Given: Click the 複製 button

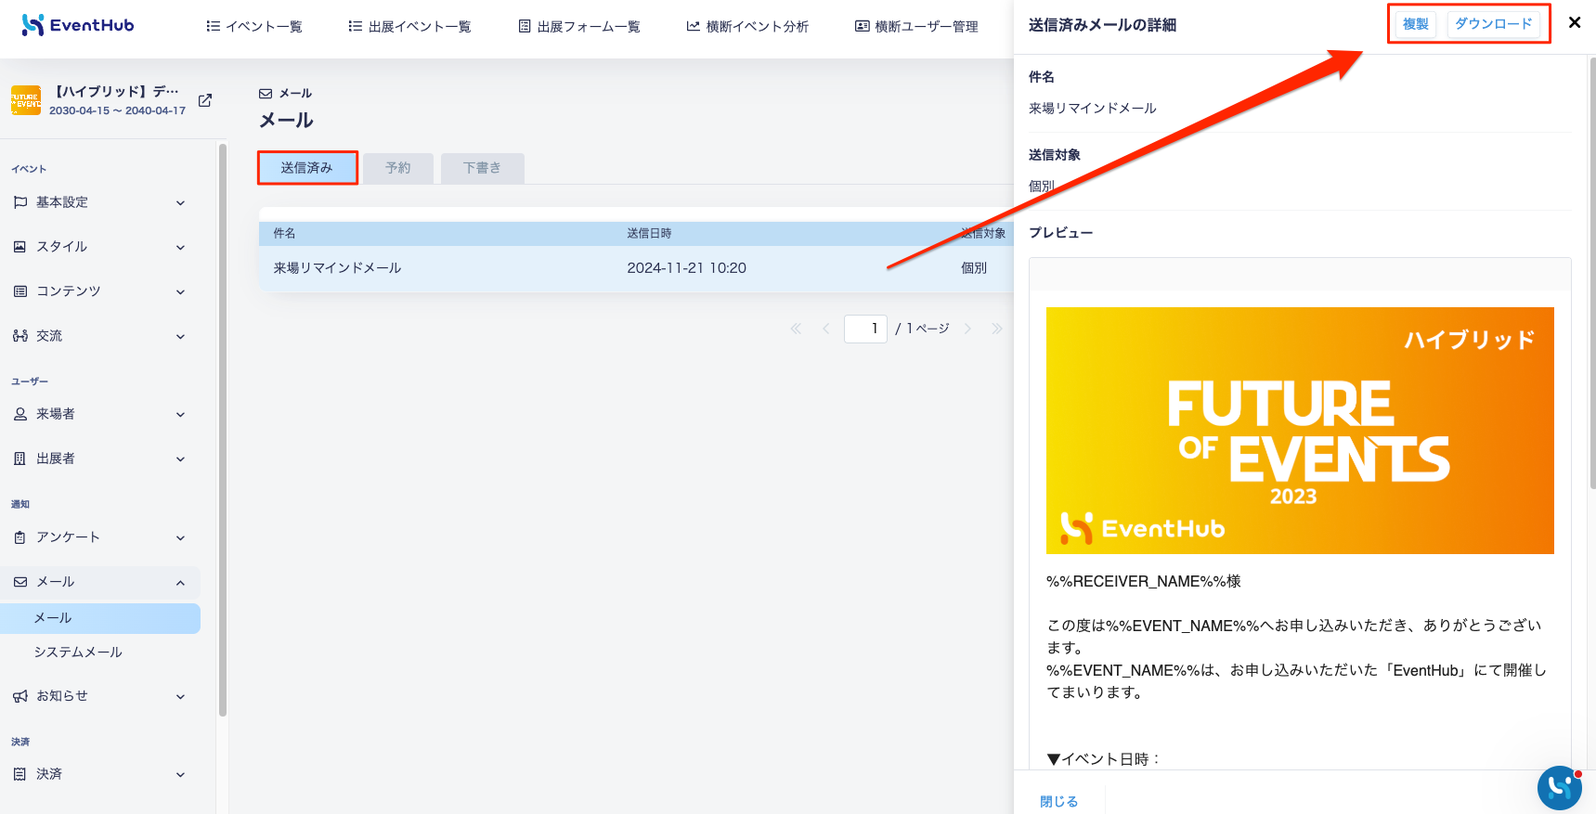Looking at the screenshot, I should click(x=1416, y=24).
